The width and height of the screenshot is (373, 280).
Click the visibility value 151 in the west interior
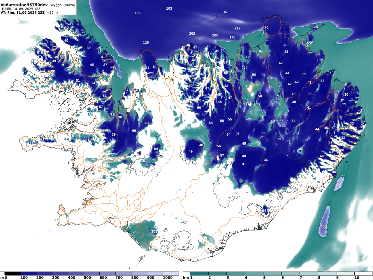coord(144,161)
